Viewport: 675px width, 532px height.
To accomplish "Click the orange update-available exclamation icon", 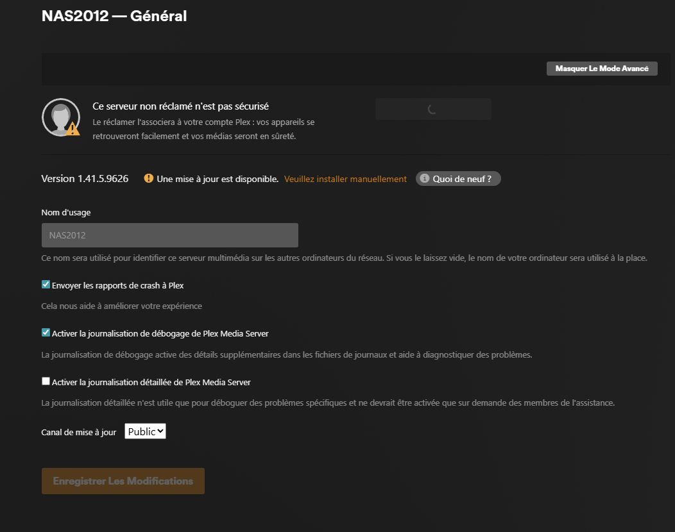I will [148, 178].
